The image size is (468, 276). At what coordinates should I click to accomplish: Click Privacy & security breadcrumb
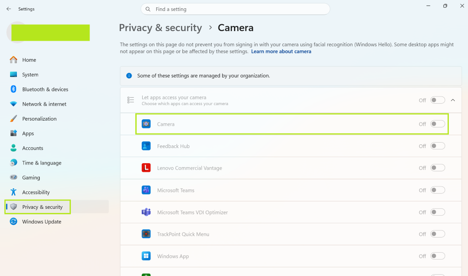click(x=160, y=28)
